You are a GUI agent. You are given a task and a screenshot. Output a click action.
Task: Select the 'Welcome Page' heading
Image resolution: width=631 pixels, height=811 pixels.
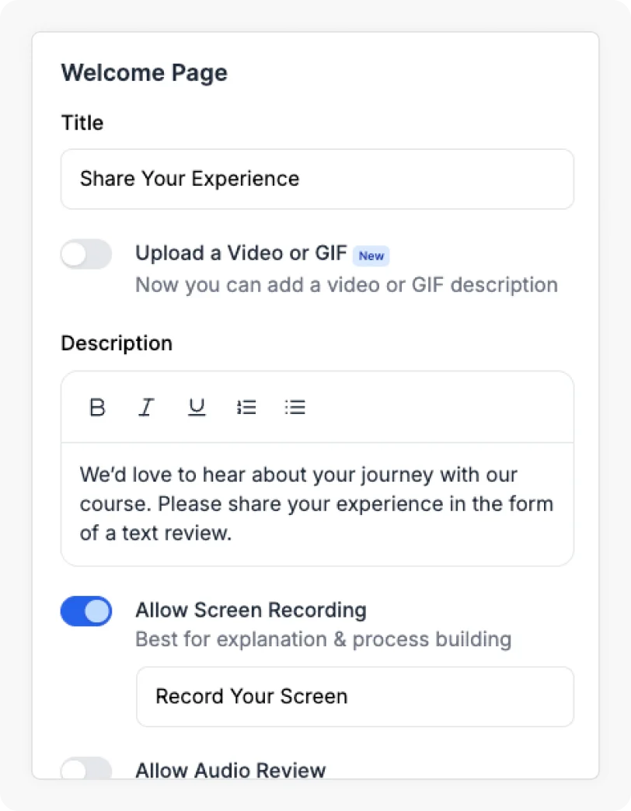click(x=144, y=72)
